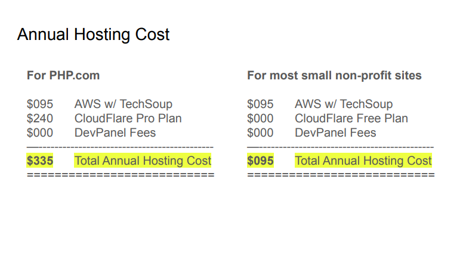The image size is (469, 259).
Task: Select the "CloudFlare Free Plan" line item
Action: point(351,118)
